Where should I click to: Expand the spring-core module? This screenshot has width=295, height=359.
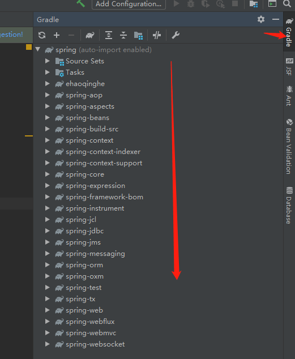coord(48,174)
